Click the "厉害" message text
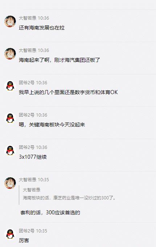 click(x=24, y=240)
